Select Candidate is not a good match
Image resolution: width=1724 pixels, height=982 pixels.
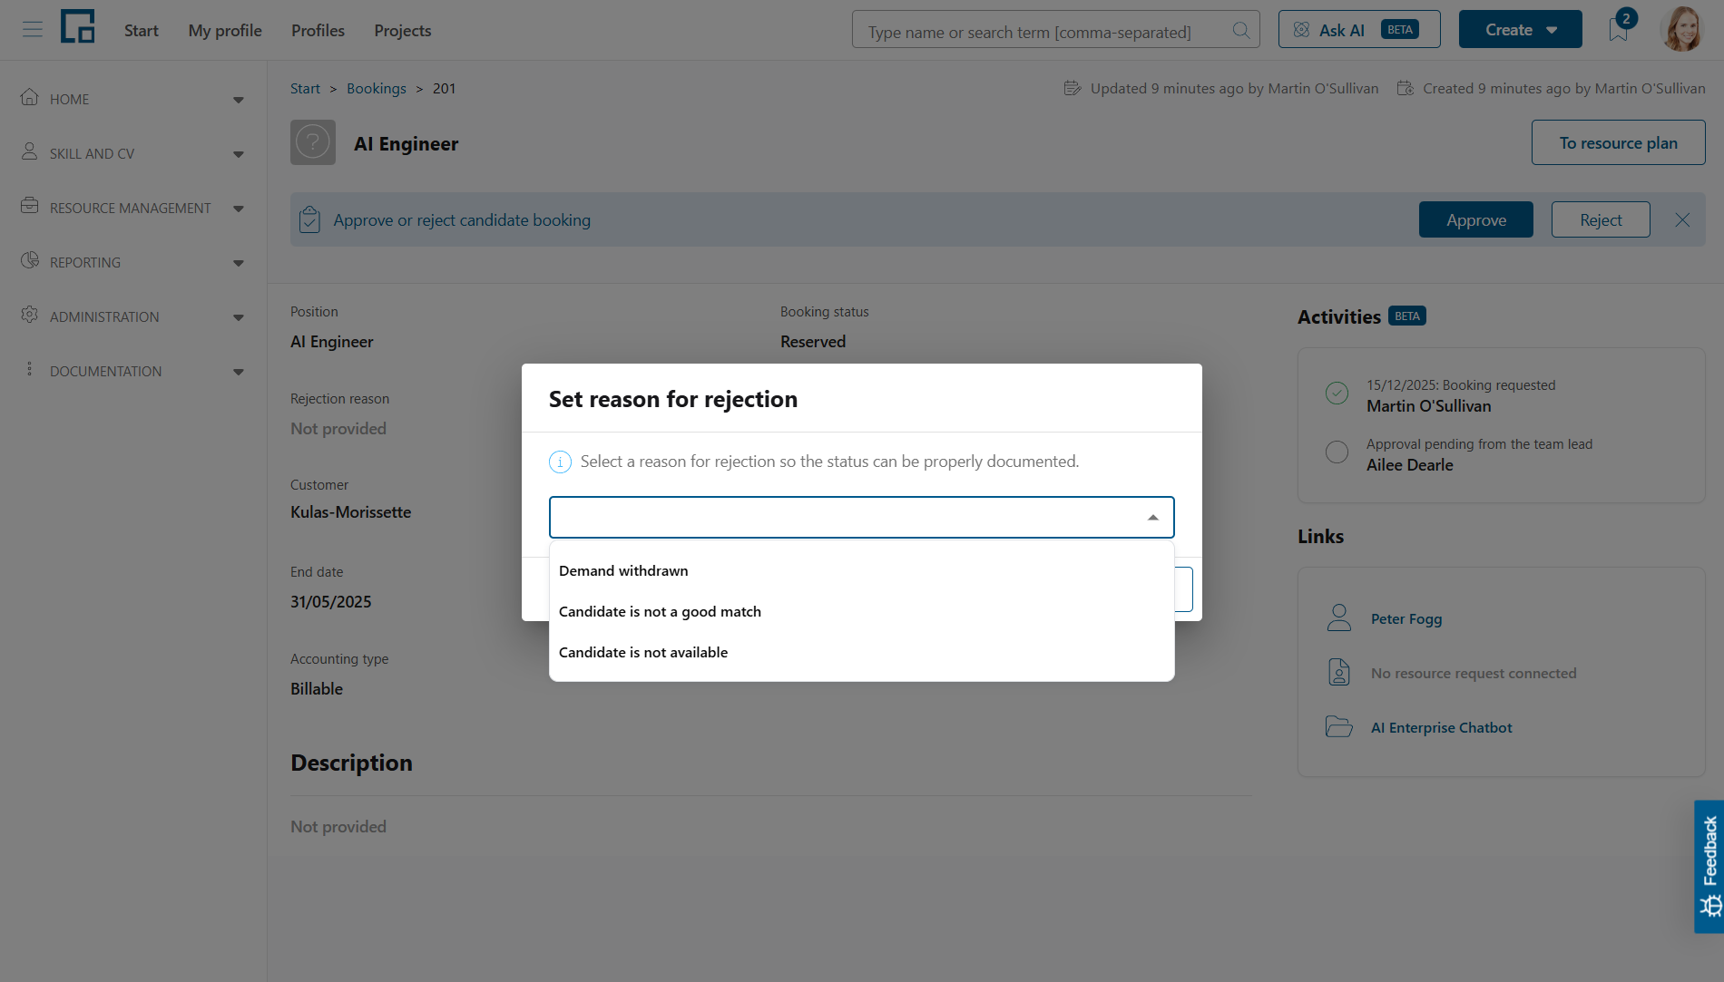tap(861, 611)
